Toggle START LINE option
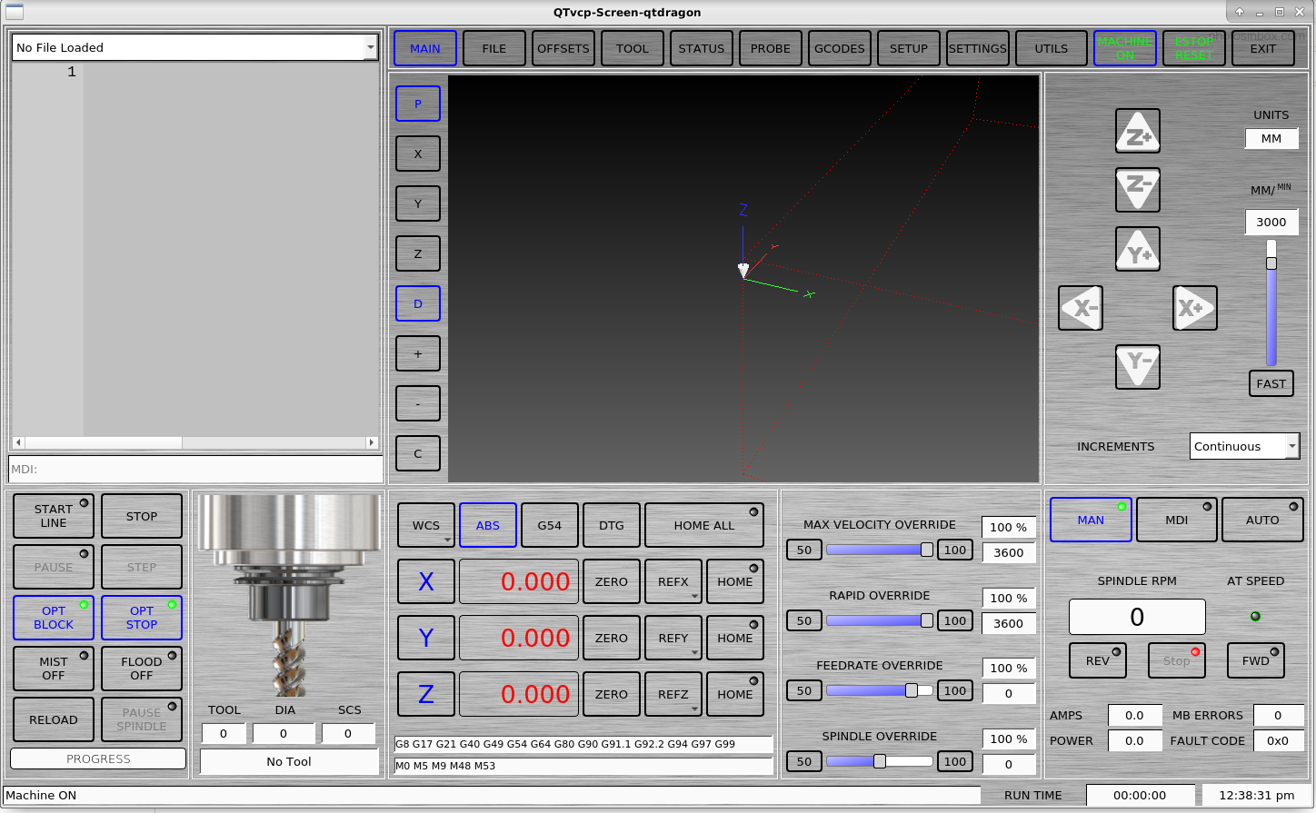This screenshot has height=813, width=1316. (54, 516)
